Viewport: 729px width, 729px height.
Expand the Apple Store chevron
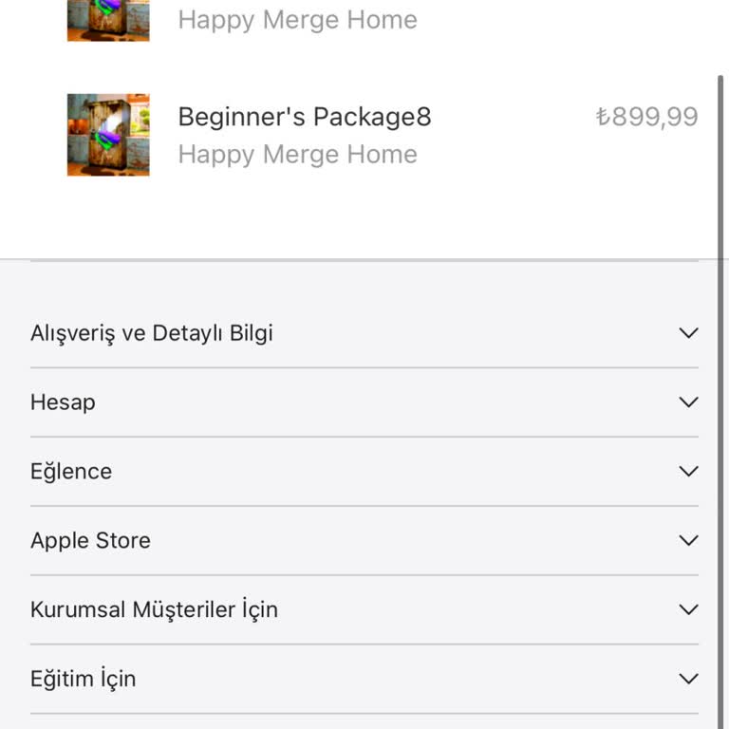689,541
